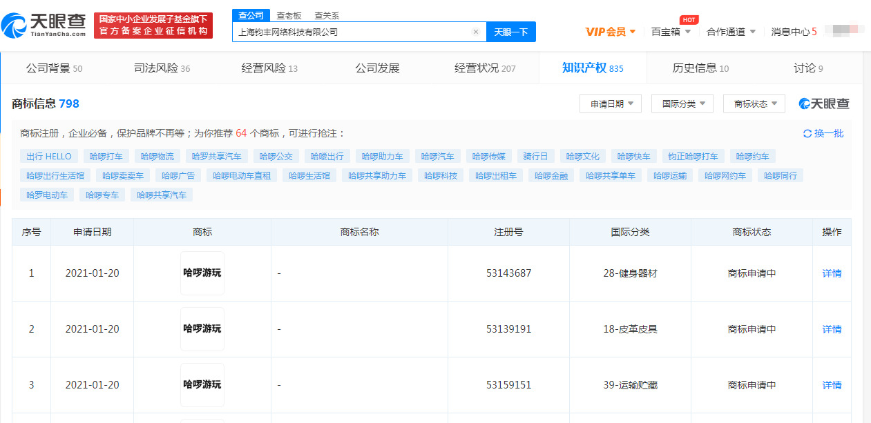This screenshot has height=423, width=871.
Task: Select the 哈啰专车 trademark tag
Action: coord(102,195)
